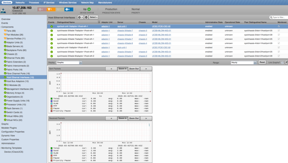Click the green Total legend swatch in Sent Packets
Viewport: 288px width, 163px height.
[x=51, y=99]
